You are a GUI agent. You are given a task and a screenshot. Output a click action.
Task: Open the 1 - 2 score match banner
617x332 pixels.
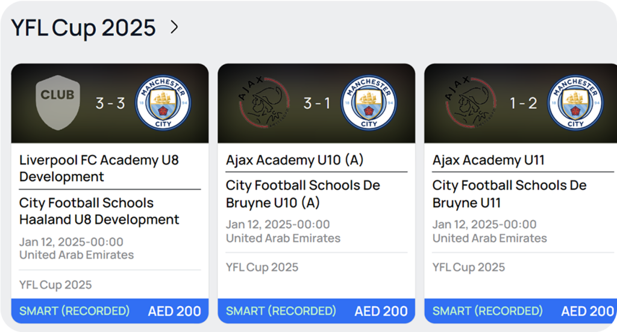pyautogui.click(x=523, y=103)
